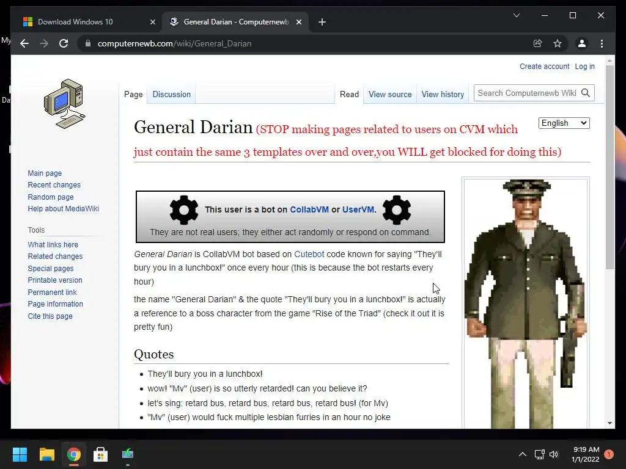This screenshot has width=626, height=469.
Task: Click the forward navigation arrow
Action: click(44, 43)
